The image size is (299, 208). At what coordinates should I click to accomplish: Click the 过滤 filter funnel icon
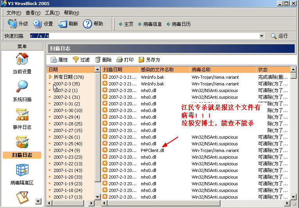pyautogui.click(x=76, y=60)
